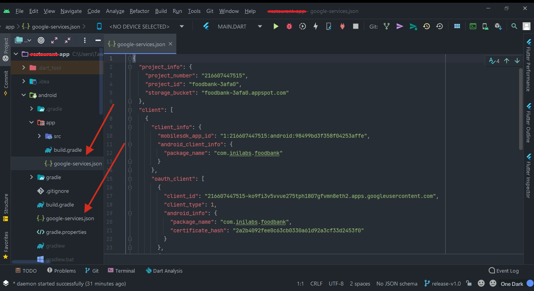This screenshot has height=291, width=534.
Task: Open Project panel options (three dots)
Action: (85, 40)
